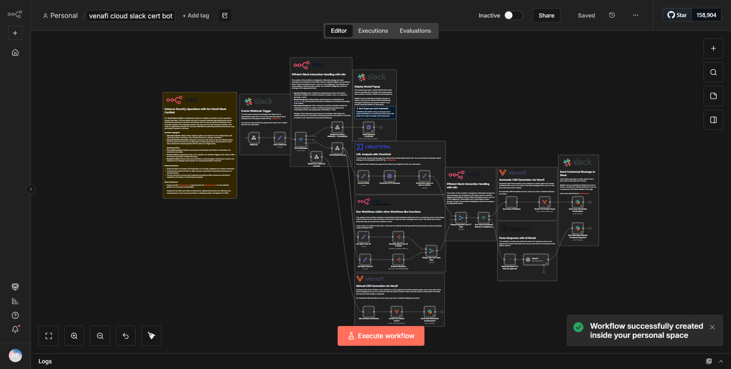The image size is (731, 369).
Task: Select the Webhook trigger node
Action: (x=254, y=138)
